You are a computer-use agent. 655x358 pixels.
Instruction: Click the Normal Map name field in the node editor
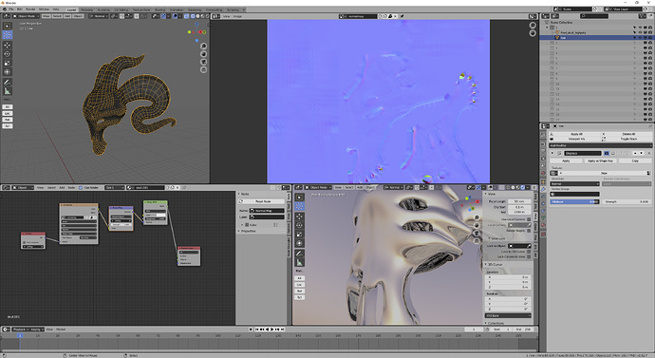(x=268, y=211)
